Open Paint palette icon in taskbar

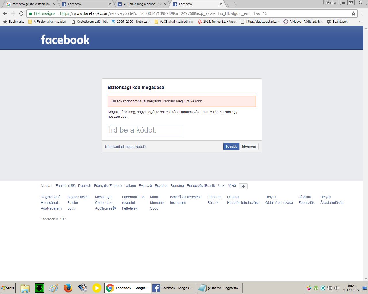click(54, 288)
